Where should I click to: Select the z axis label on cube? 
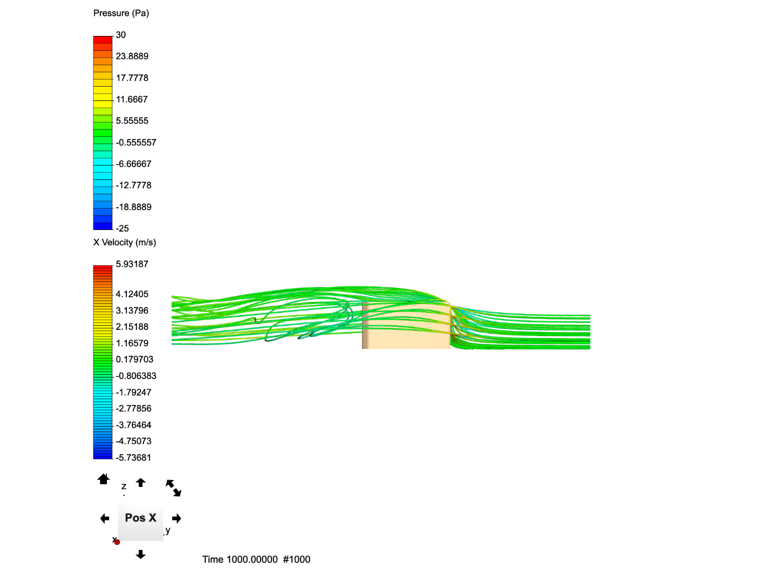coord(124,486)
